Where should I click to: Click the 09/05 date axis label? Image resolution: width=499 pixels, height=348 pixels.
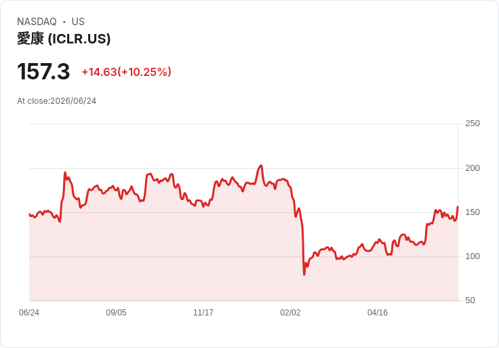pos(116,312)
